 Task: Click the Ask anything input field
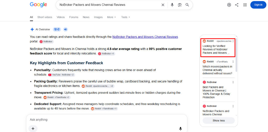pos(107,120)
